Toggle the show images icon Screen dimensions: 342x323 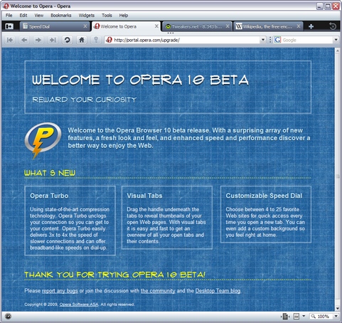coord(296,316)
